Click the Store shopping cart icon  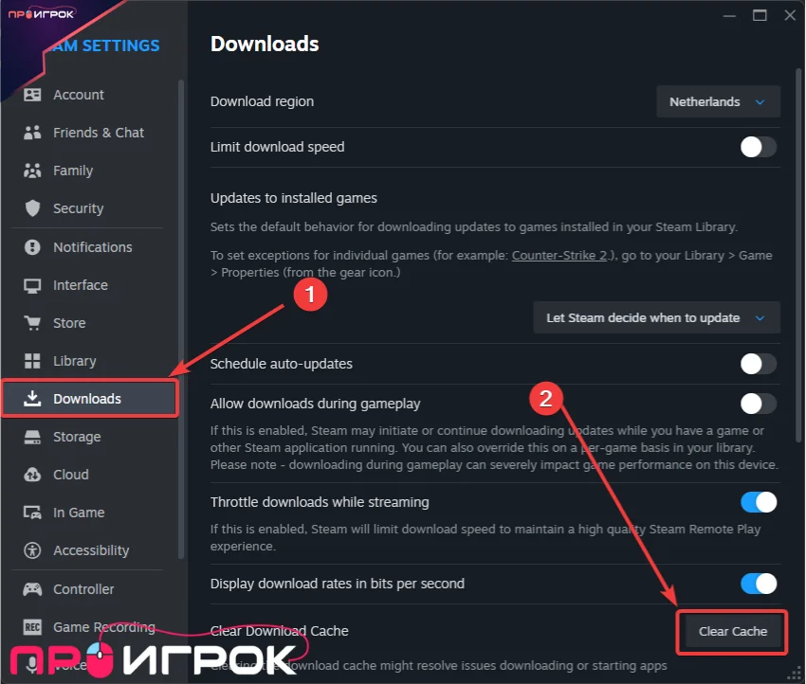(33, 323)
